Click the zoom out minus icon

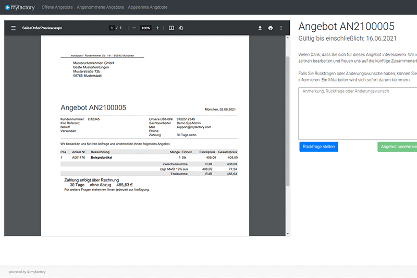pos(134,28)
